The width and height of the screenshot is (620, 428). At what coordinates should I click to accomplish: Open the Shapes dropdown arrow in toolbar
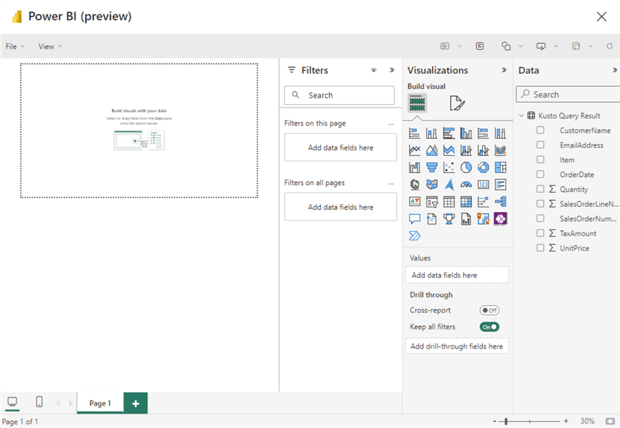coord(520,46)
